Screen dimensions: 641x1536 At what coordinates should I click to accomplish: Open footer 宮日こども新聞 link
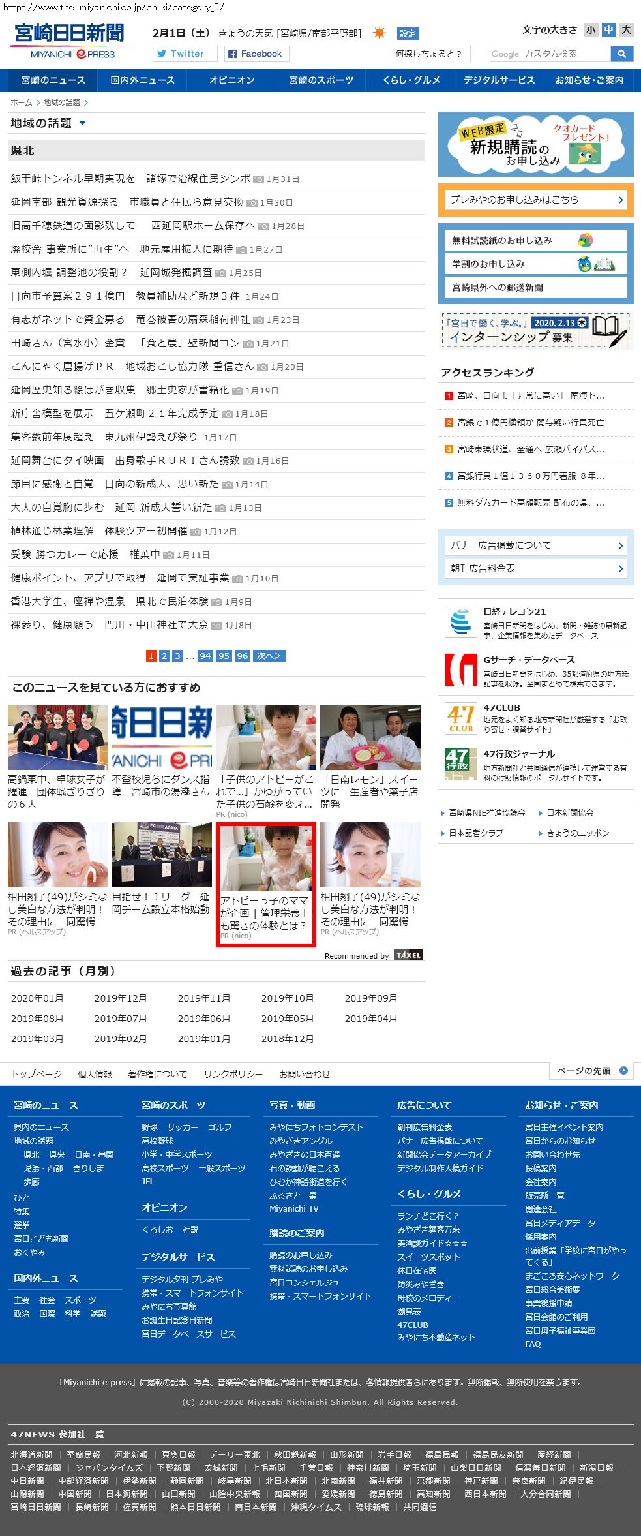[x=41, y=1238]
